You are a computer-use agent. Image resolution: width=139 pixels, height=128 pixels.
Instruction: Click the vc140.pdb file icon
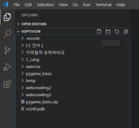[x=23, y=109]
